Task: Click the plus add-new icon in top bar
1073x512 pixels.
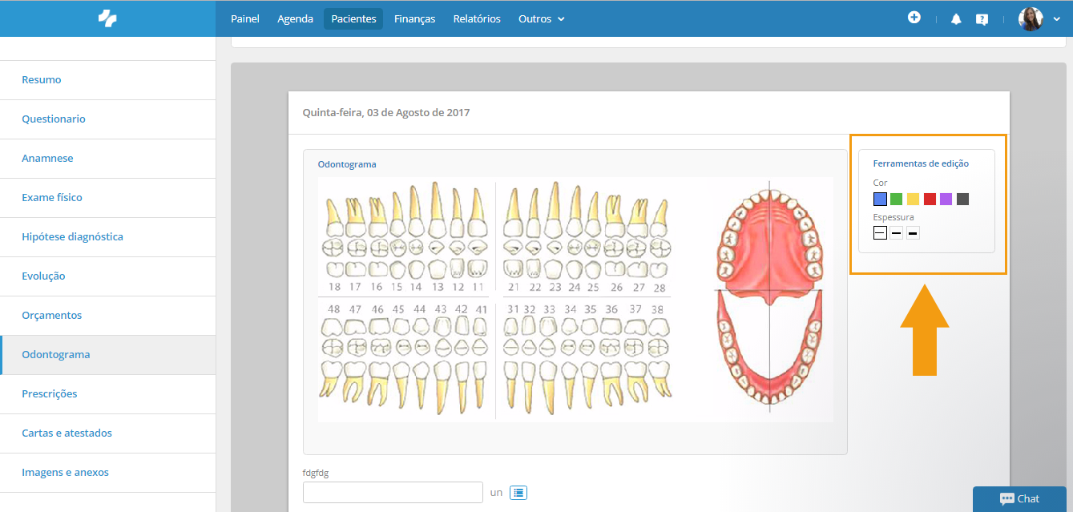Action: point(914,17)
